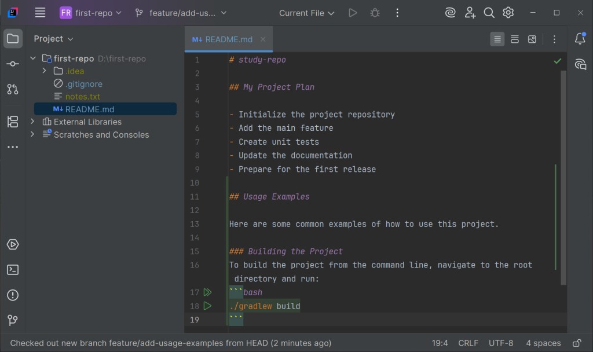Image resolution: width=593 pixels, height=352 pixels.
Task: Click '# study-repo' title line
Action: [x=258, y=60]
